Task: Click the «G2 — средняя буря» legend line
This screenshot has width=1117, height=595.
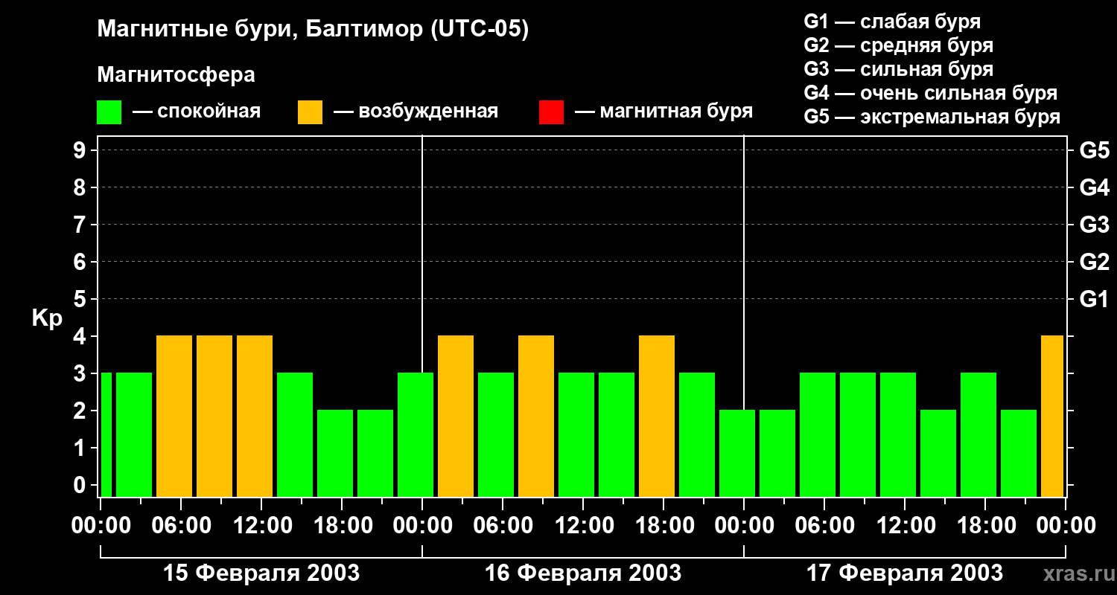Action: 899,45
